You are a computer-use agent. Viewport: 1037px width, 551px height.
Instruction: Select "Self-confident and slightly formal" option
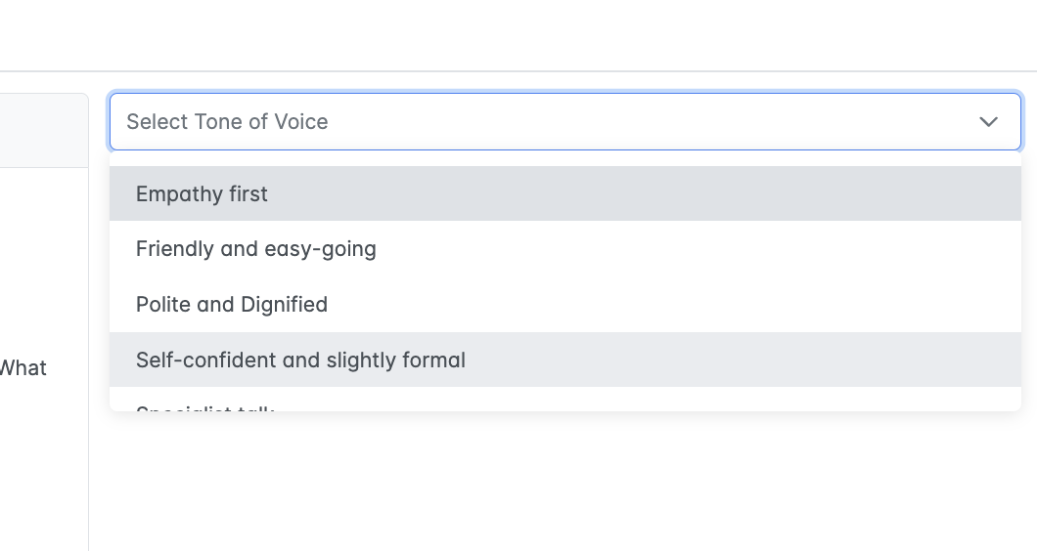[300, 360]
